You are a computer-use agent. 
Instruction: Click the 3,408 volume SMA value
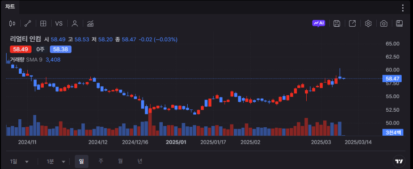53,60
